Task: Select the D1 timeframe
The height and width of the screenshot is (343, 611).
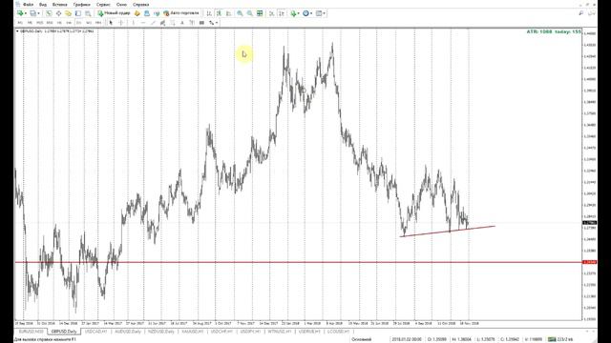Action: coord(78,23)
